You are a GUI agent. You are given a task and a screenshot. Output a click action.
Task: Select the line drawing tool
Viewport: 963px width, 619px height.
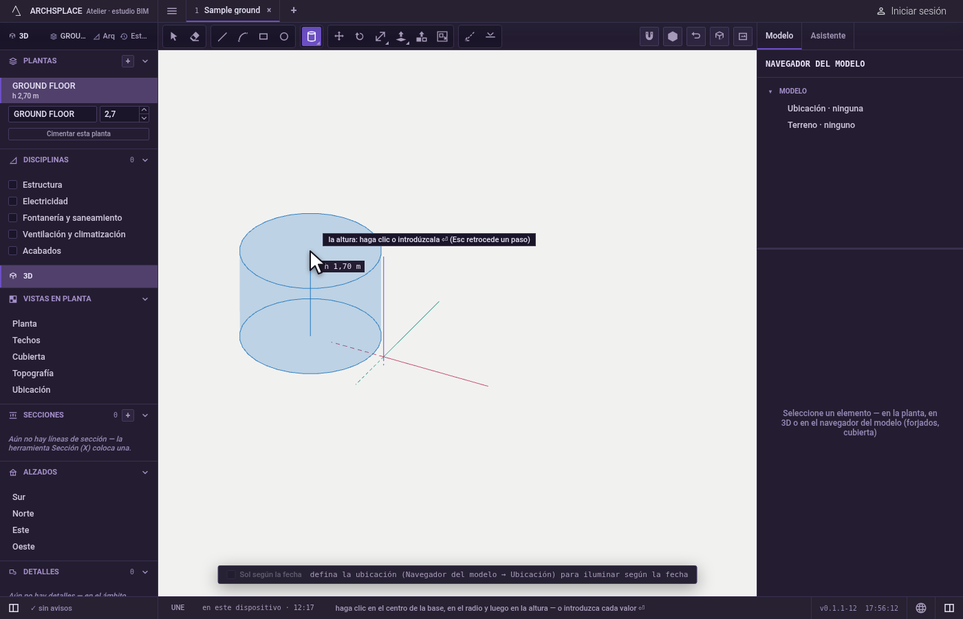point(222,36)
